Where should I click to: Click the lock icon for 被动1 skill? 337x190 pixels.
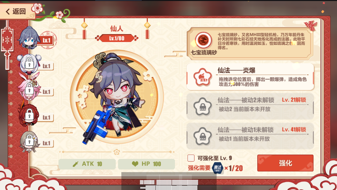pos(202,136)
